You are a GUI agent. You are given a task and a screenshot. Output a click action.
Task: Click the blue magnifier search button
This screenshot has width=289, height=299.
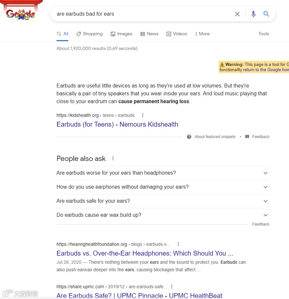point(266,14)
